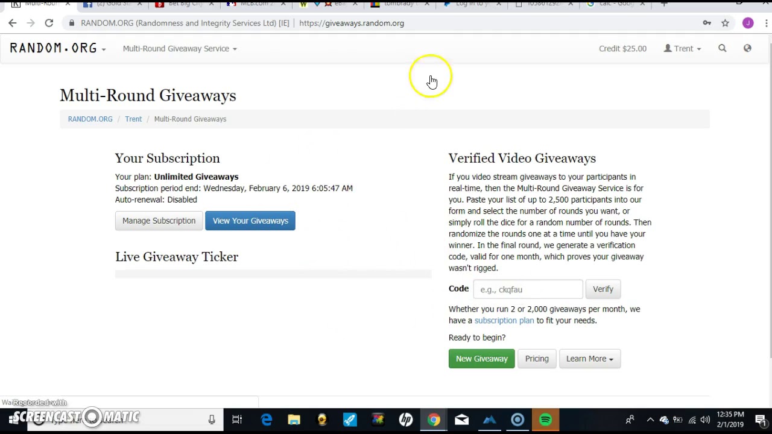The width and height of the screenshot is (772, 434).
Task: Reload the giveaways.random.org page
Action: [x=49, y=23]
